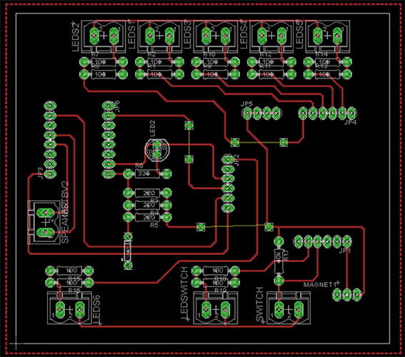Viewport: 405px width, 357px height.
Task: Click the R14 resistor label
Action: click(321, 54)
